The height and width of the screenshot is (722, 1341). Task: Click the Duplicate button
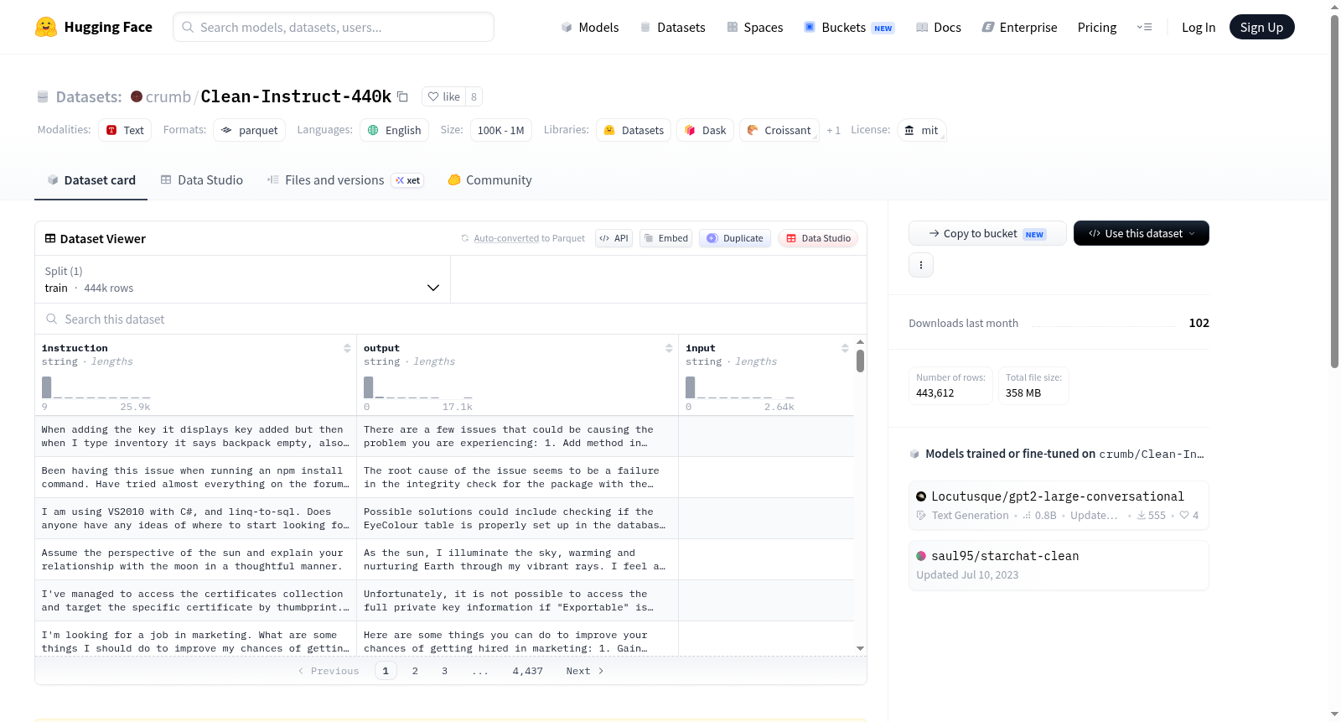tap(734, 238)
